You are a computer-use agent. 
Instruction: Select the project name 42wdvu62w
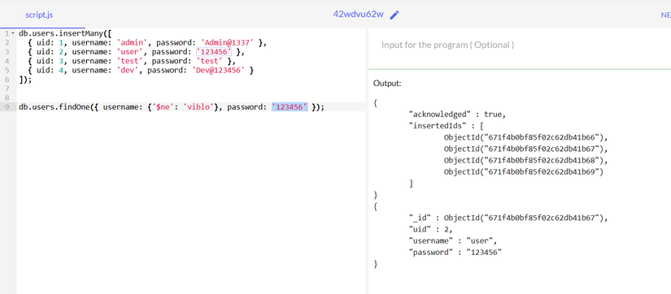click(358, 14)
